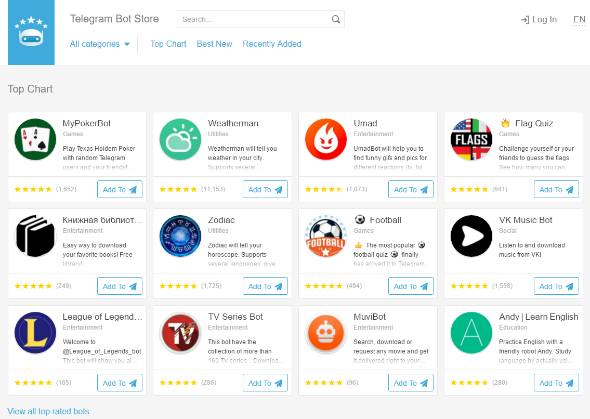The width and height of the screenshot is (590, 419).
Task: Click the Telegram Bot Store robot logo
Action: click(x=31, y=32)
